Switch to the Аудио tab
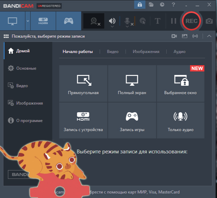The height and width of the screenshot is (198, 217). coord(179,52)
